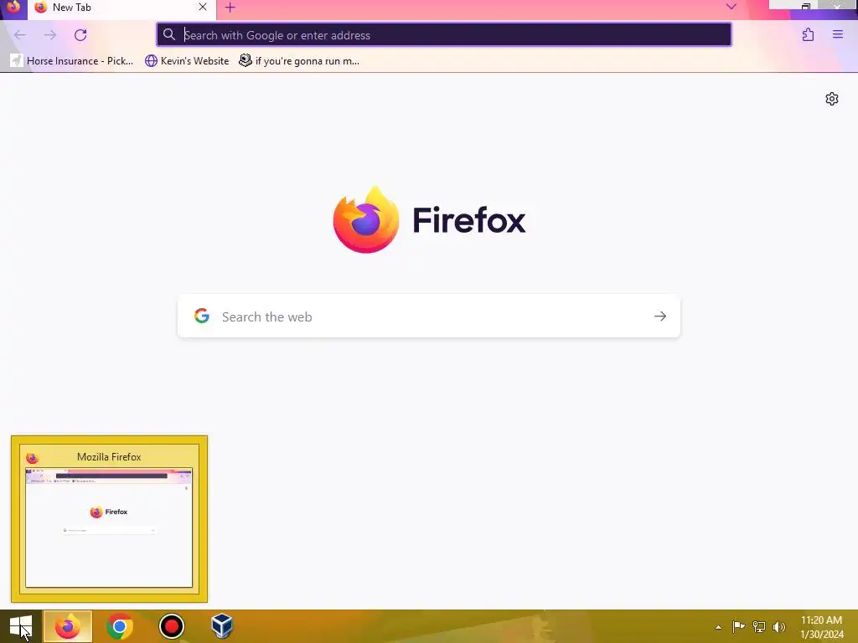Reload the current page
Image resolution: width=858 pixels, height=643 pixels.
click(80, 35)
